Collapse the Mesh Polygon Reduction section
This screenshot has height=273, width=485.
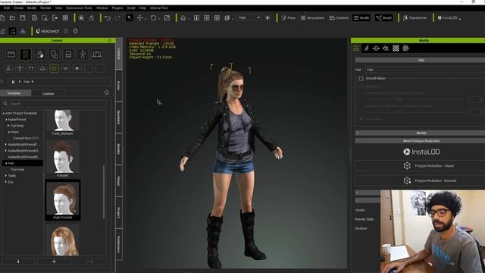[357, 141]
